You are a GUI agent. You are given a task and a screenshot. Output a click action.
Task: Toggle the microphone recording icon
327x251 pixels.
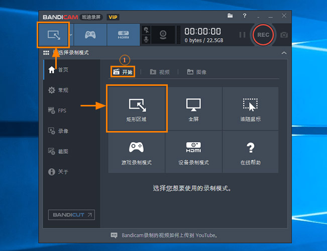(146, 39)
